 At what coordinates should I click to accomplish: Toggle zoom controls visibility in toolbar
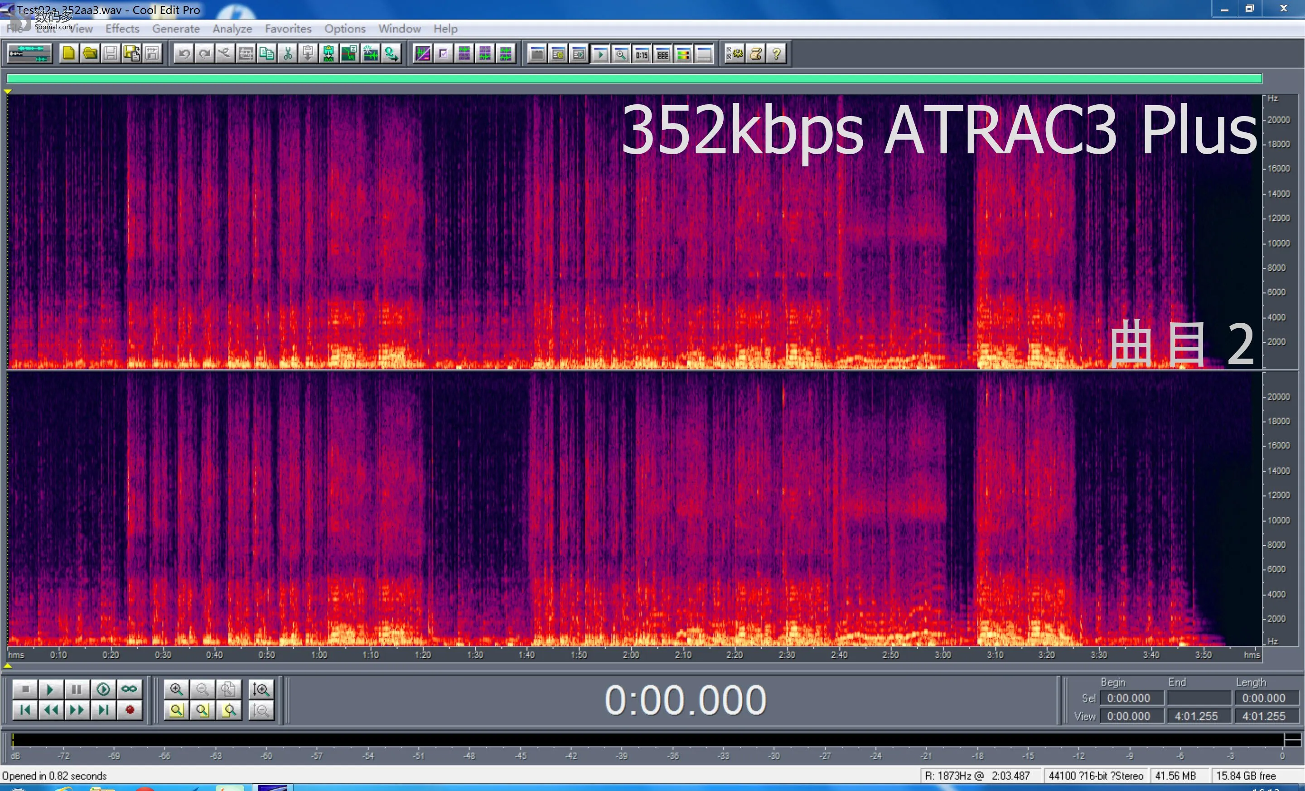click(x=621, y=53)
